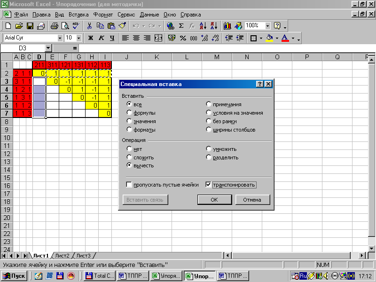Open Total Commander taskbar button
This screenshot has height=282, width=376.
[x=100, y=276]
